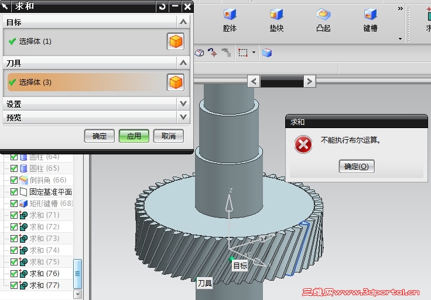Screen dimensions: 431x300
Task: Open the feature toolbar overflow chevron
Action: 400,9
